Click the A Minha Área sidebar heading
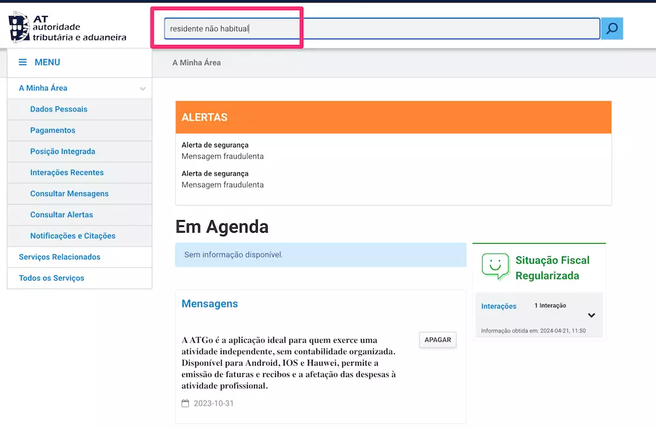This screenshot has height=428, width=656. tap(43, 88)
